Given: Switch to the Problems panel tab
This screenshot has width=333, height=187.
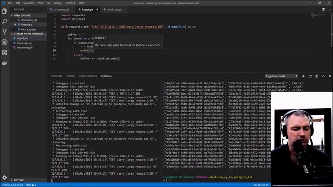Looking at the screenshot, I should point(57,76).
